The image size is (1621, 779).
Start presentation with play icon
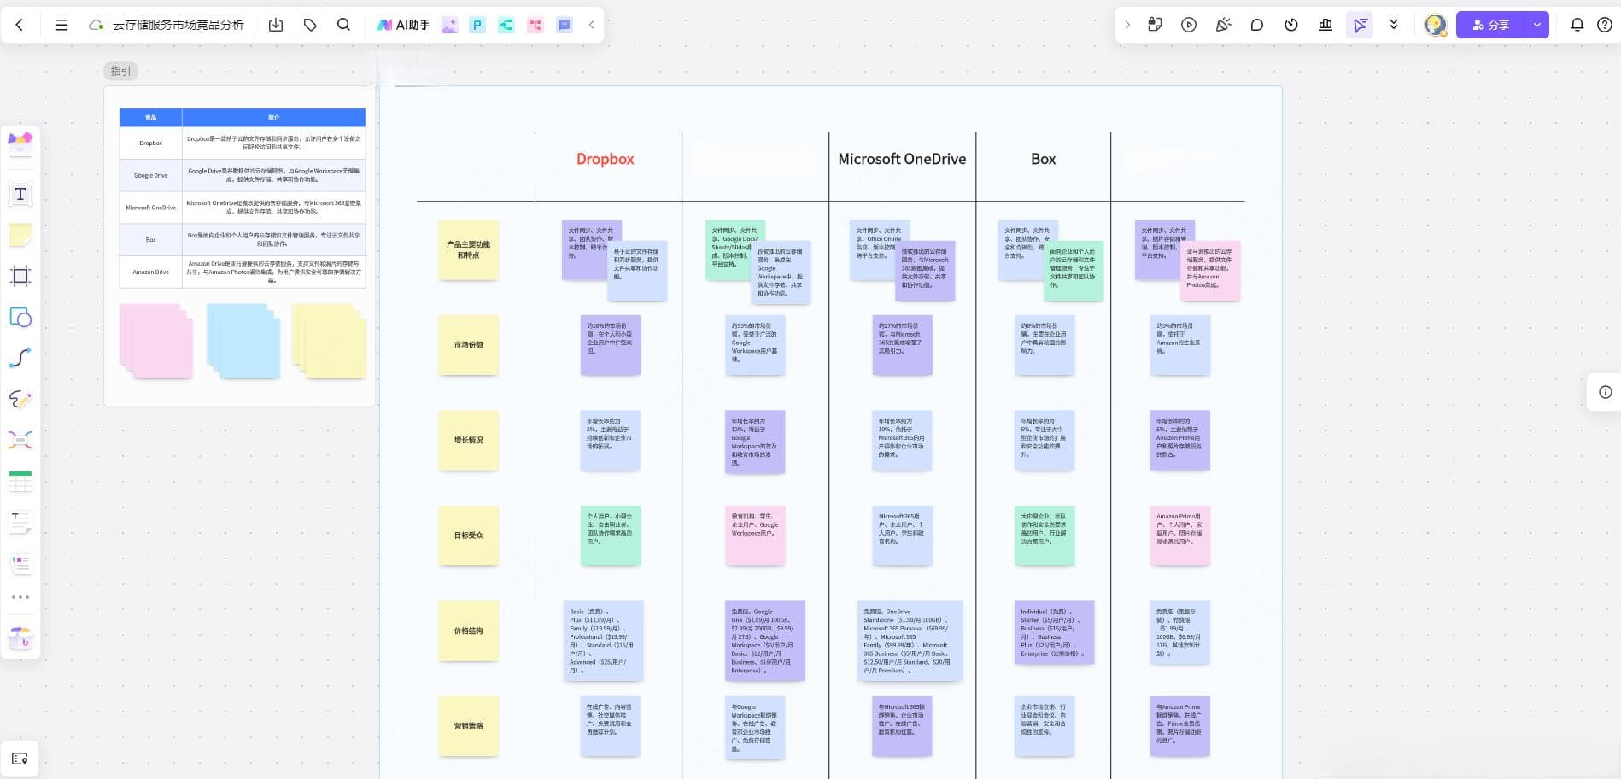pyautogui.click(x=1189, y=25)
